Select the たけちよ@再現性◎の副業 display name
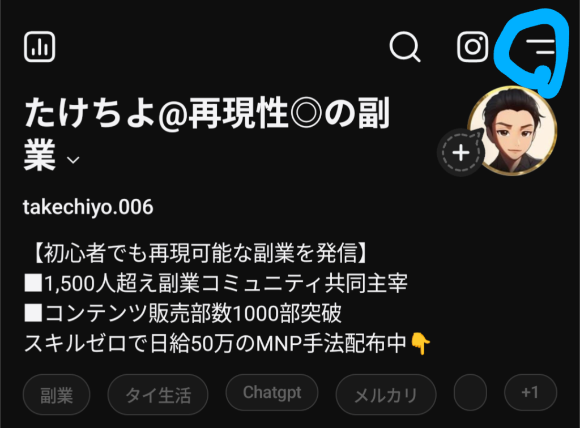This screenshot has height=428, width=580. [206, 134]
